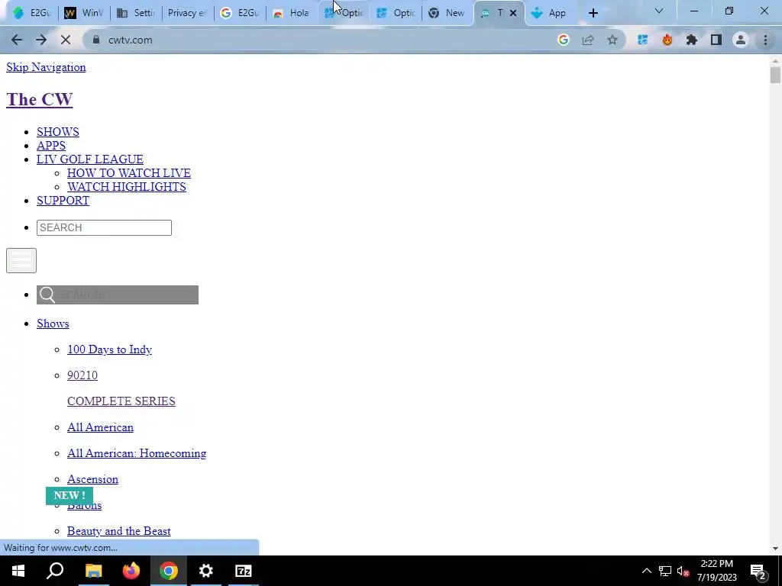
Task: Switch to the WinV tab
Action: (x=84, y=14)
